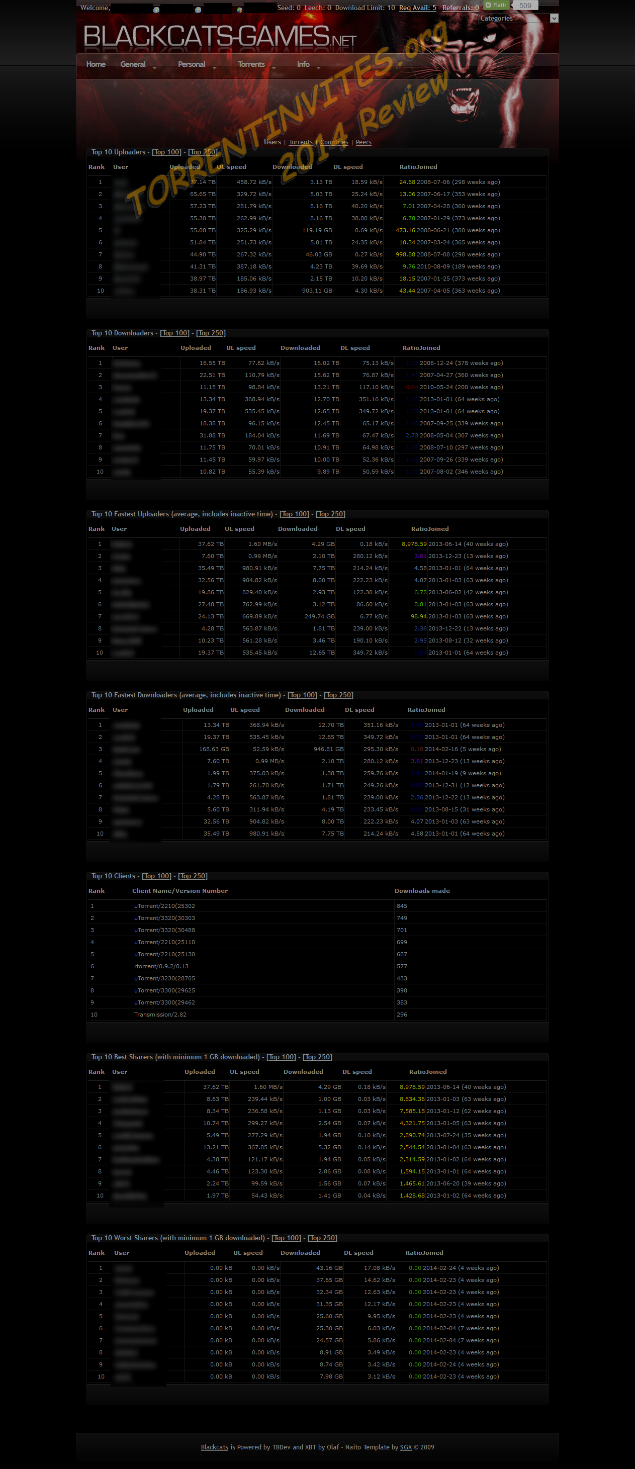Click the 509 Flattr counter
Viewport: 635px width, 1469px height.
tap(525, 5)
